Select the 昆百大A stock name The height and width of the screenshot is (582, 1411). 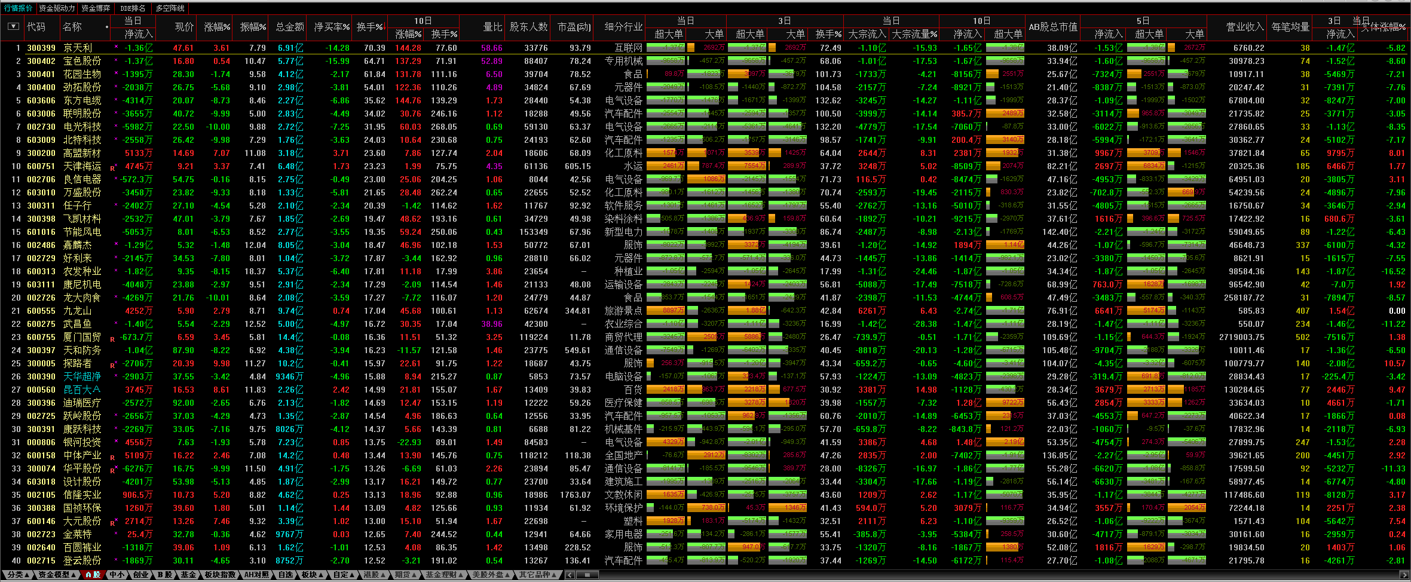tap(82, 390)
